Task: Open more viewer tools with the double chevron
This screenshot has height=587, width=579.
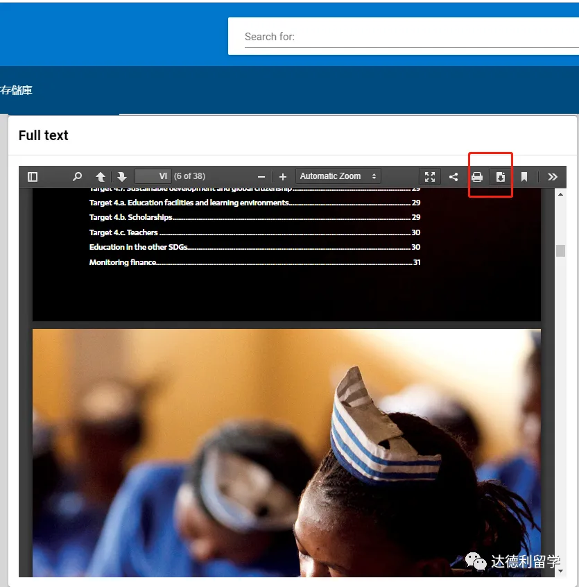Action: [553, 177]
